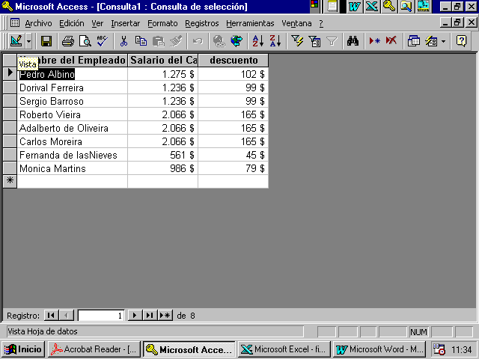Apply filter by selection
The height and width of the screenshot is (359, 479).
(x=297, y=41)
